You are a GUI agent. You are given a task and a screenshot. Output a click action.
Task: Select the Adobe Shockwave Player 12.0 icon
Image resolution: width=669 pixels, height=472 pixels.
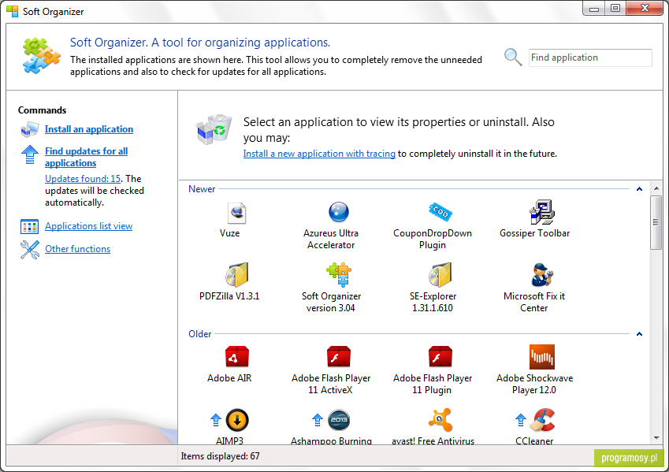click(542, 357)
